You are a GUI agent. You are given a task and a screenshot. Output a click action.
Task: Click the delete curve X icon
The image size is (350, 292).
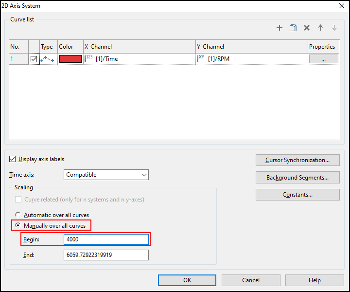307,28
